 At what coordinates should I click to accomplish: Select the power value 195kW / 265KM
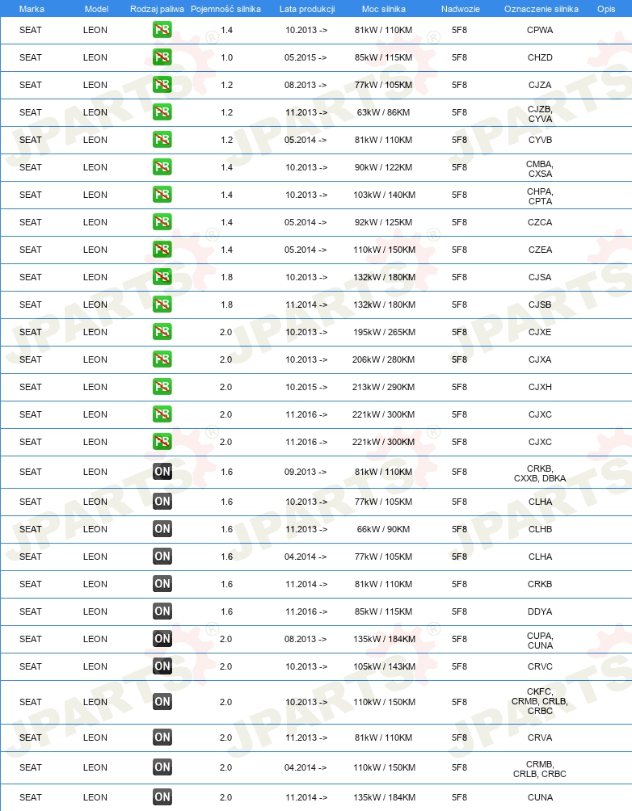coord(384,331)
